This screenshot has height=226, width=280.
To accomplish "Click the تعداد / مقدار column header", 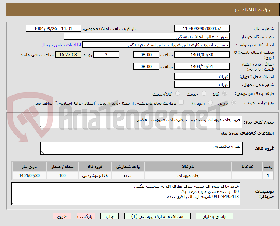I will click(62, 167).
